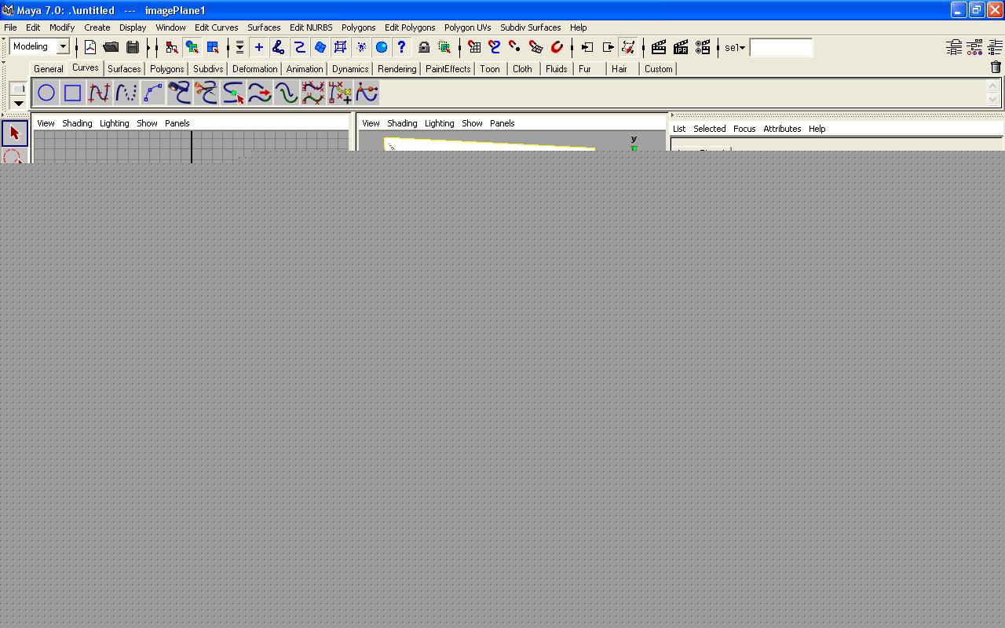Switch to the Rendering shelf tab

397,68
